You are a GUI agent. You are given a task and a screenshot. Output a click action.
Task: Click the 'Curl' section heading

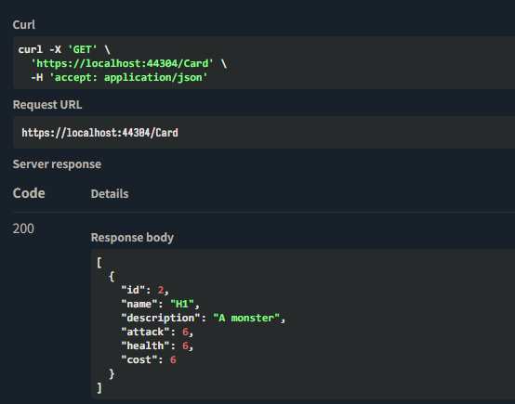[23, 25]
